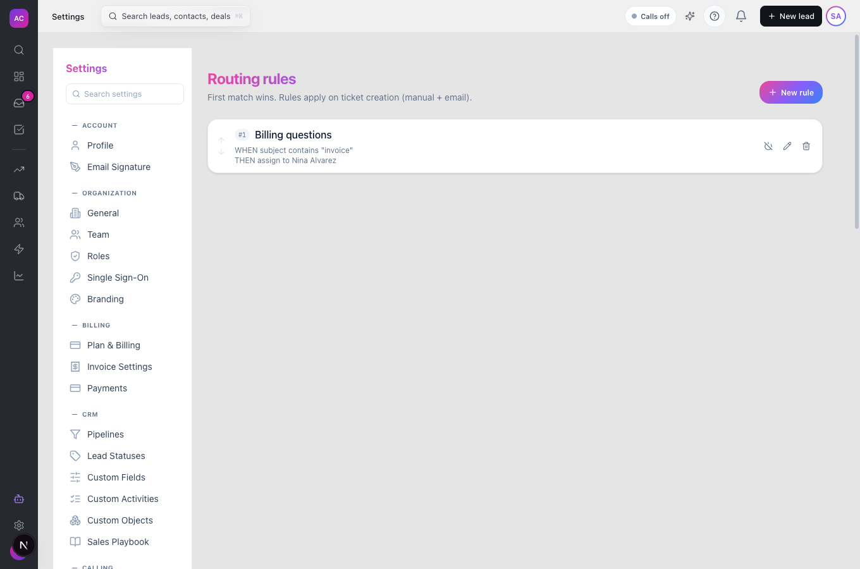Open Profile settings

pos(125,145)
